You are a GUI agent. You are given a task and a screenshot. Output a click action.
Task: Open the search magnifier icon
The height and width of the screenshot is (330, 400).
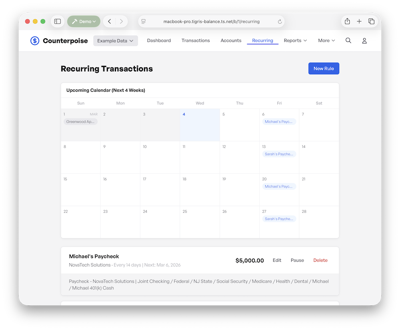348,41
